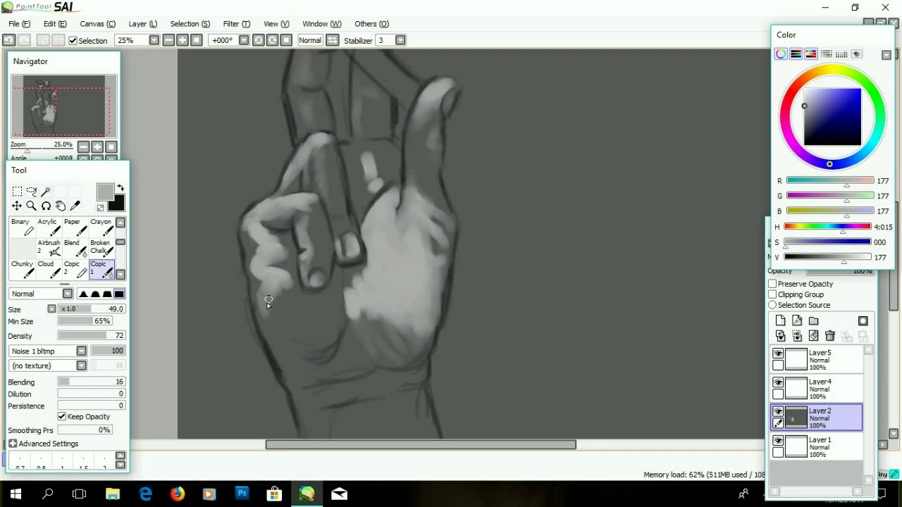This screenshot has width=902, height=507.
Task: Show the color wheel picker mode
Action: 781,54
